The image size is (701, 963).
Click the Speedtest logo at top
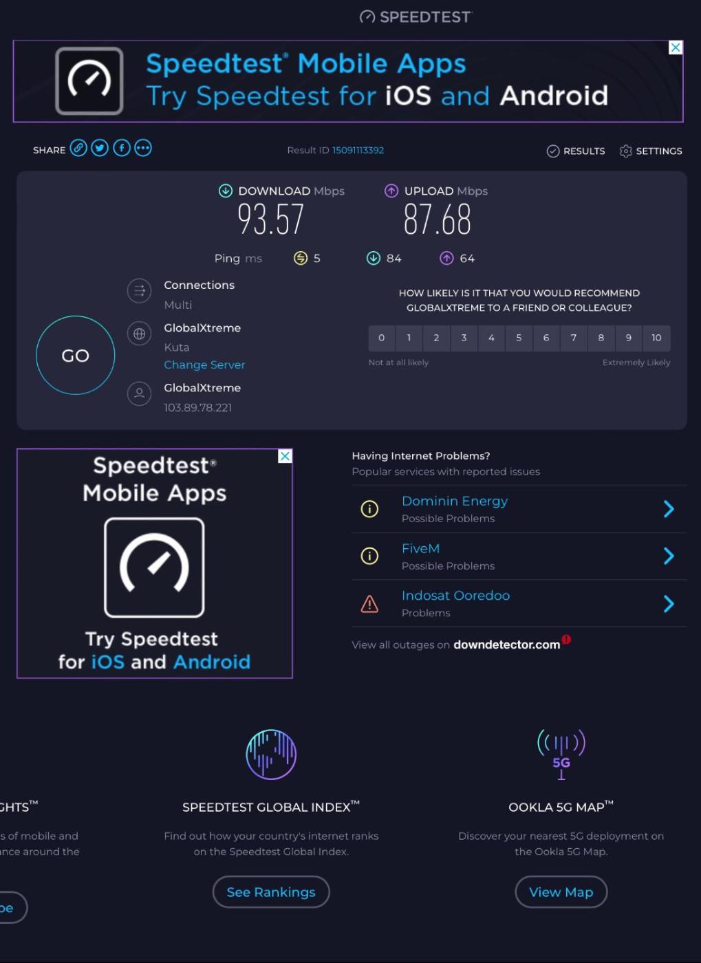pos(416,17)
